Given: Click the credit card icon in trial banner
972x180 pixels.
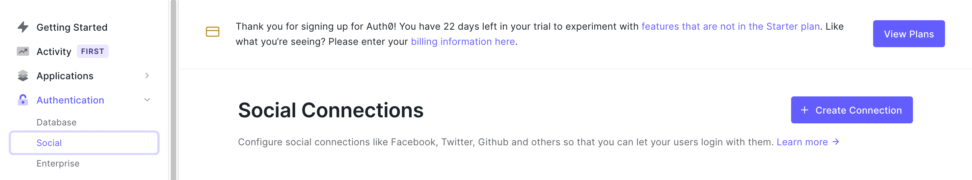Looking at the screenshot, I should click(212, 32).
